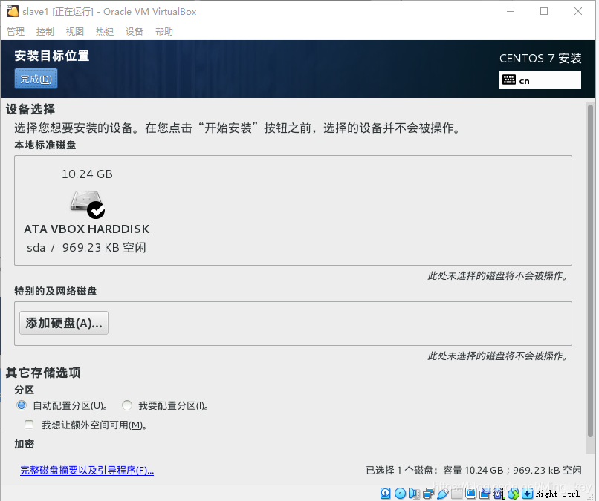Click 'sda / 969.23 KB 空闲' disk text

tap(86, 248)
